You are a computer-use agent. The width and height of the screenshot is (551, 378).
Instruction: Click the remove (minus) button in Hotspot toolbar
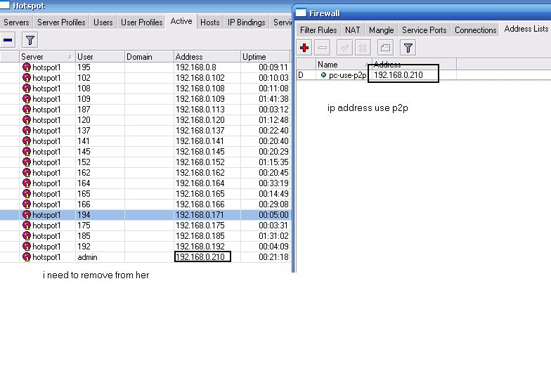point(8,40)
